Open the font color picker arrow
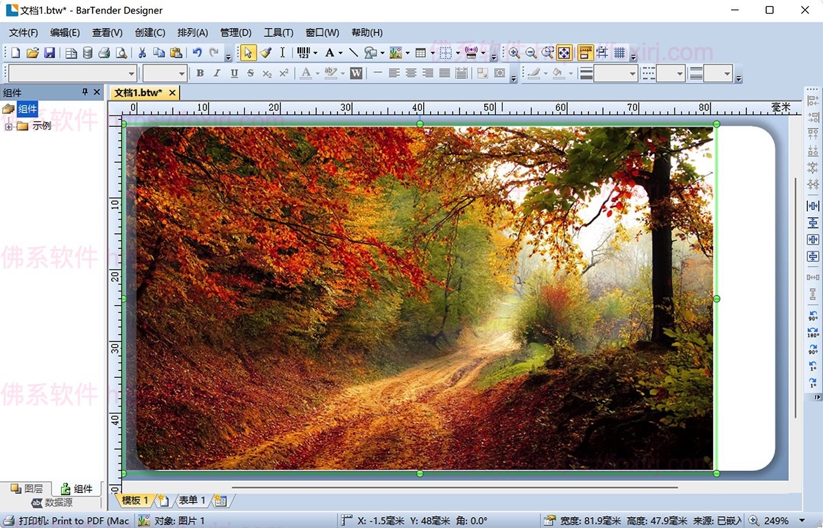The image size is (823, 528). 318,73
